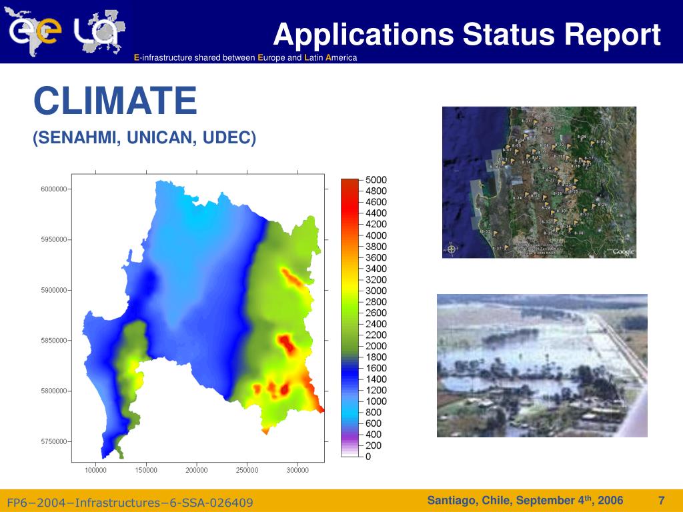Click the precipitation color map of the region
The width and height of the screenshot is (683, 512).
pos(198,318)
